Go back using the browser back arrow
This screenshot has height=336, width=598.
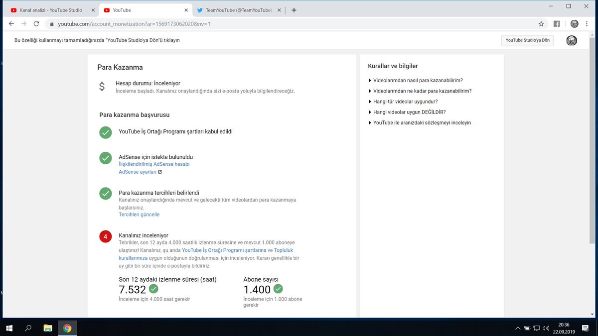coord(11,23)
